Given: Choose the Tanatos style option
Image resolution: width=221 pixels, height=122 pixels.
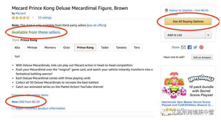Looking at the screenshot, I should (121, 47).
